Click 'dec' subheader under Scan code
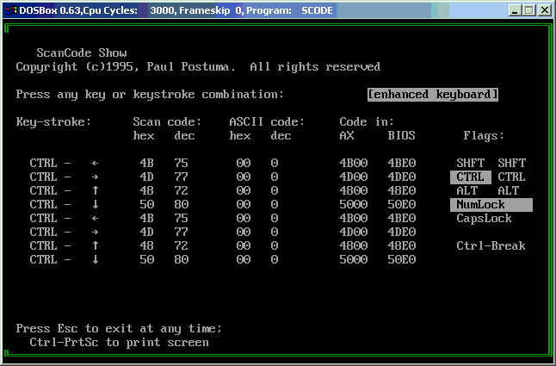 [184, 136]
